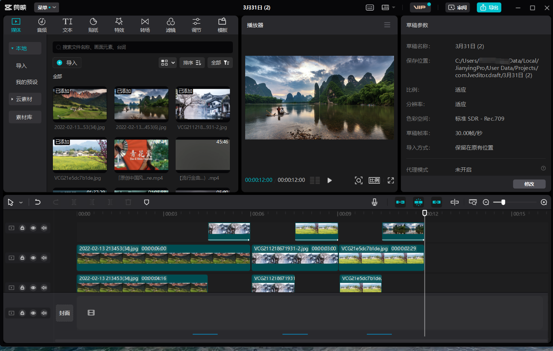This screenshot has height=351, width=553.
Task: Click the help icon next to 代理模式
Action: pos(543,168)
